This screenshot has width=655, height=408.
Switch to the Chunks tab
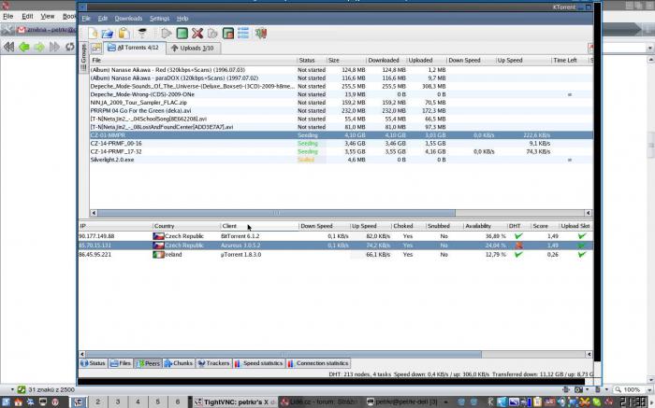(x=179, y=363)
